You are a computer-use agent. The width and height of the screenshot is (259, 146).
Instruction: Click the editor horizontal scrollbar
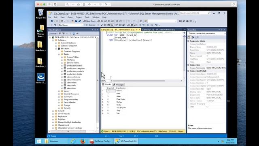coord(139,81)
